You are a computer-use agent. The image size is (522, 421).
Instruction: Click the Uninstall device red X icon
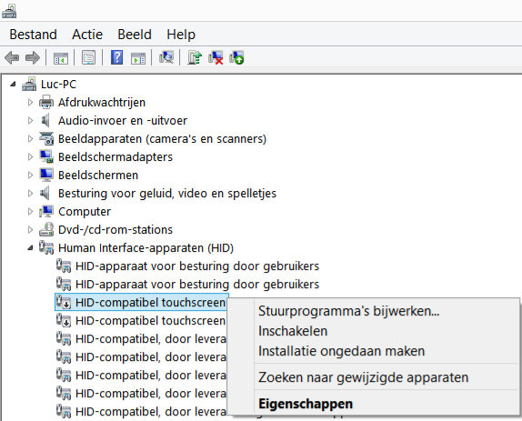pyautogui.click(x=216, y=57)
